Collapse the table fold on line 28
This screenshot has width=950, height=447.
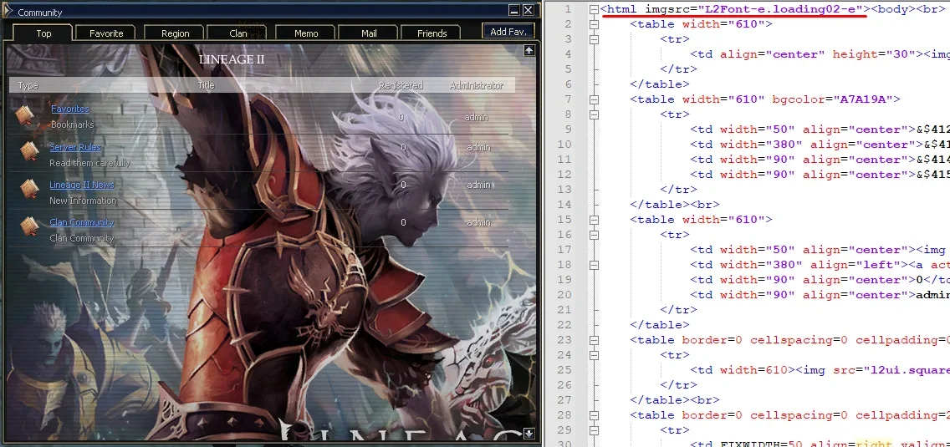click(594, 415)
